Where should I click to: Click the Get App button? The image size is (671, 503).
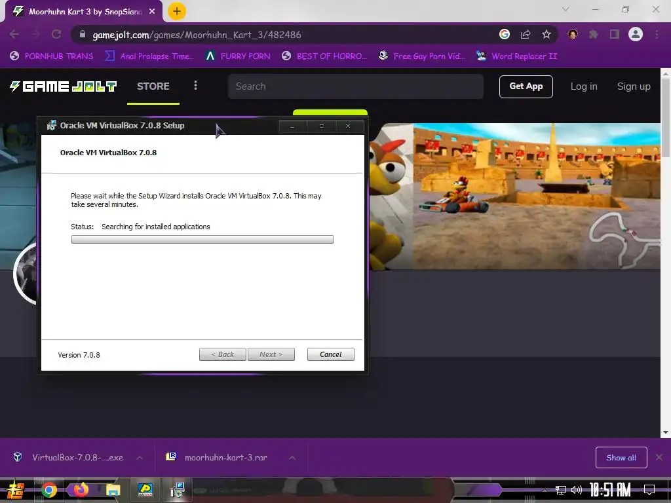[x=526, y=86]
